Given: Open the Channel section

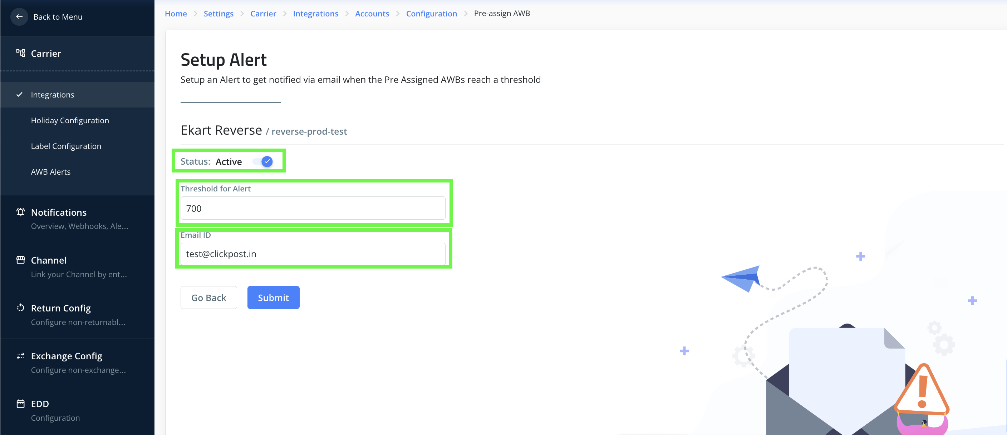Looking at the screenshot, I should (77, 267).
